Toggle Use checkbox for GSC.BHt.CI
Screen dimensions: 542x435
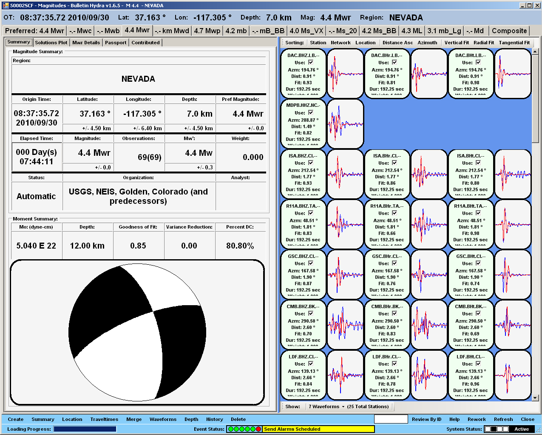click(478, 263)
